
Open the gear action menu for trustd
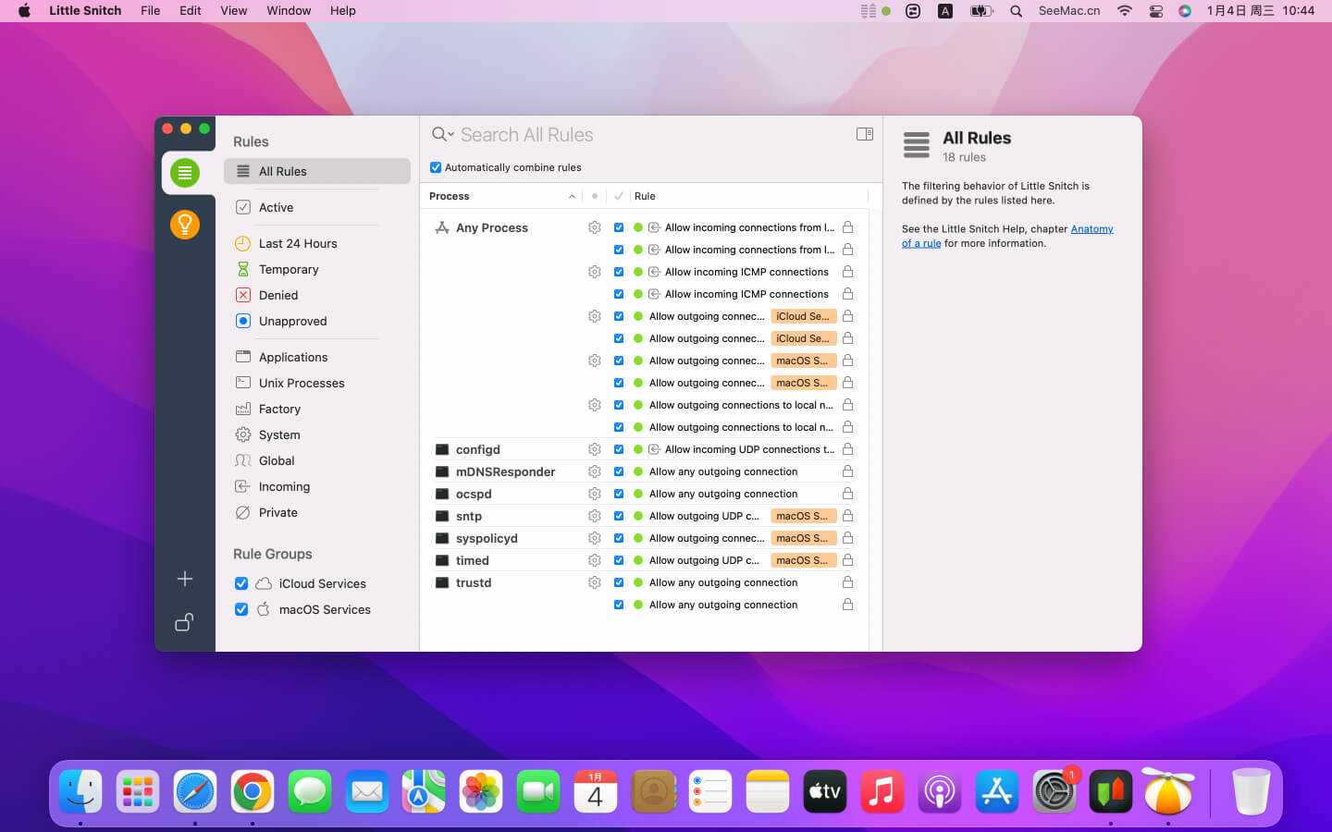point(595,582)
